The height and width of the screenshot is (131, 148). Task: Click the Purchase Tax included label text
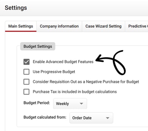point(75,92)
